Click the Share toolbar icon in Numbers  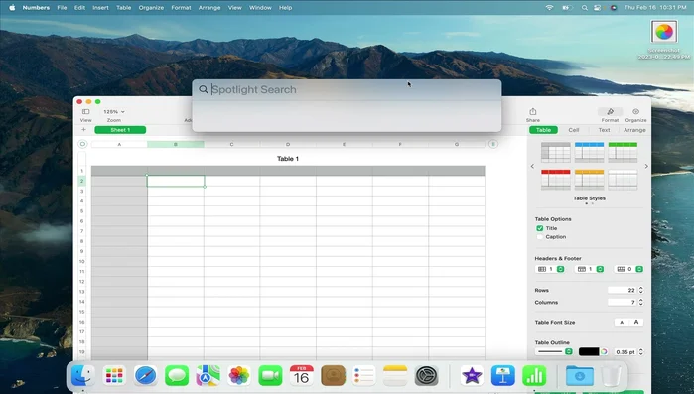(533, 112)
